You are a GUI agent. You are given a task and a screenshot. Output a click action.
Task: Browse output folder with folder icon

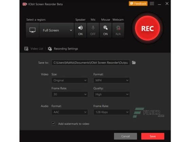(x=134, y=63)
